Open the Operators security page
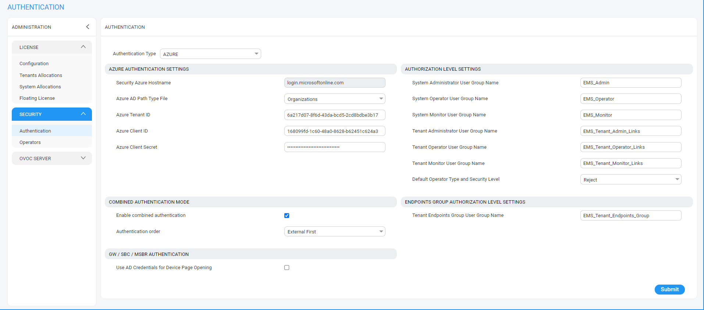The image size is (704, 310). [30, 142]
